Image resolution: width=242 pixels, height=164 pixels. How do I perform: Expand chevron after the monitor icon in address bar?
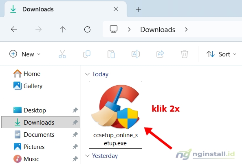coord(129,29)
